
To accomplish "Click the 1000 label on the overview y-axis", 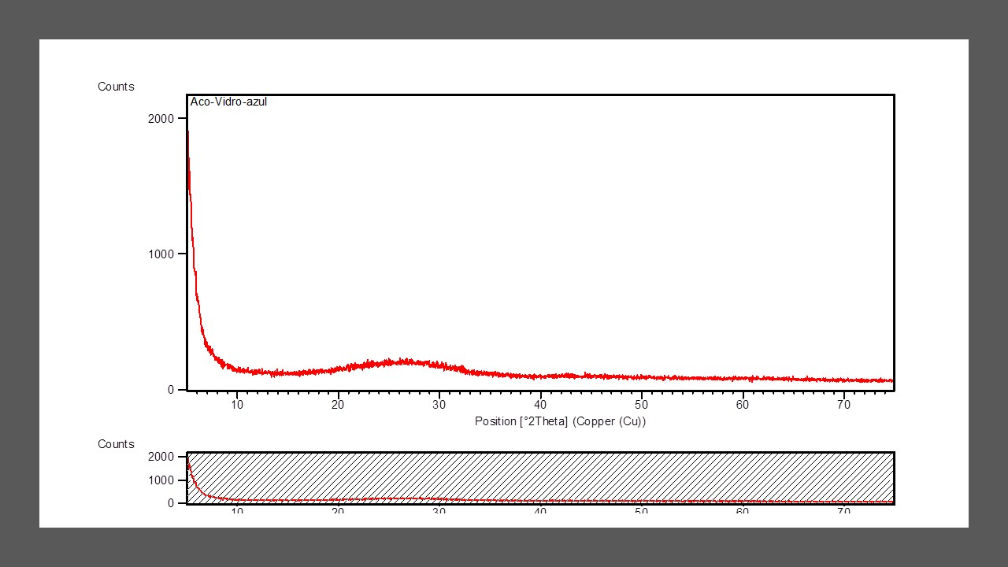I will (x=161, y=480).
